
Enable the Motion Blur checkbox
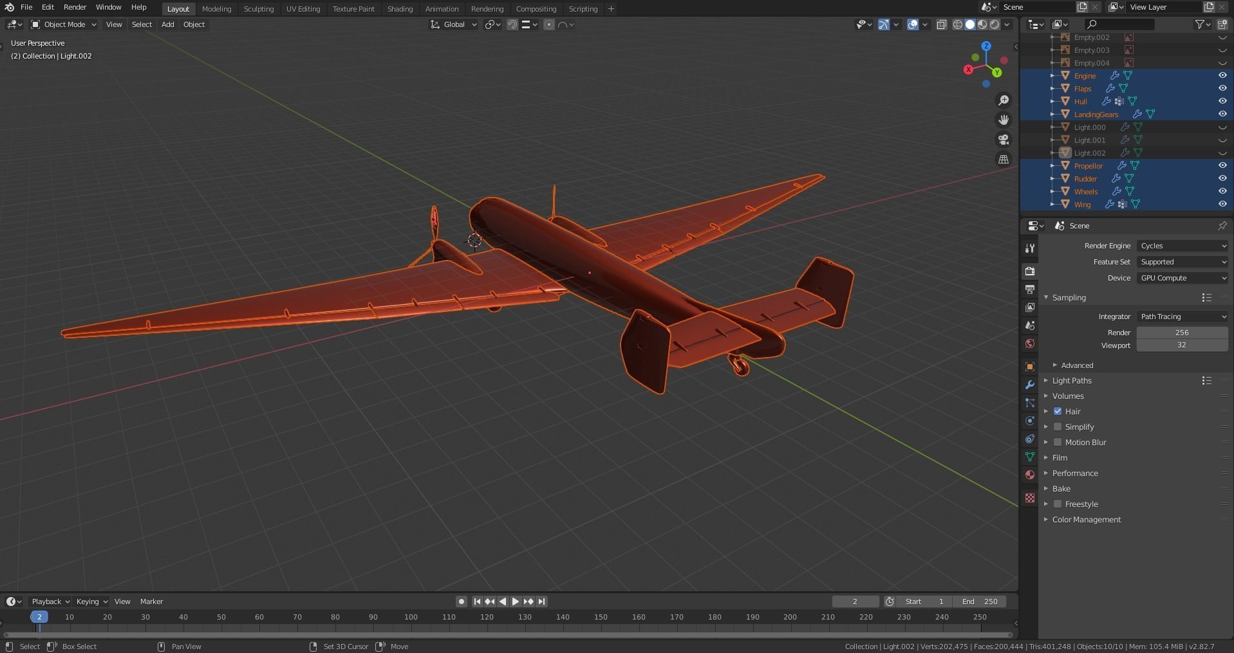[x=1058, y=442]
